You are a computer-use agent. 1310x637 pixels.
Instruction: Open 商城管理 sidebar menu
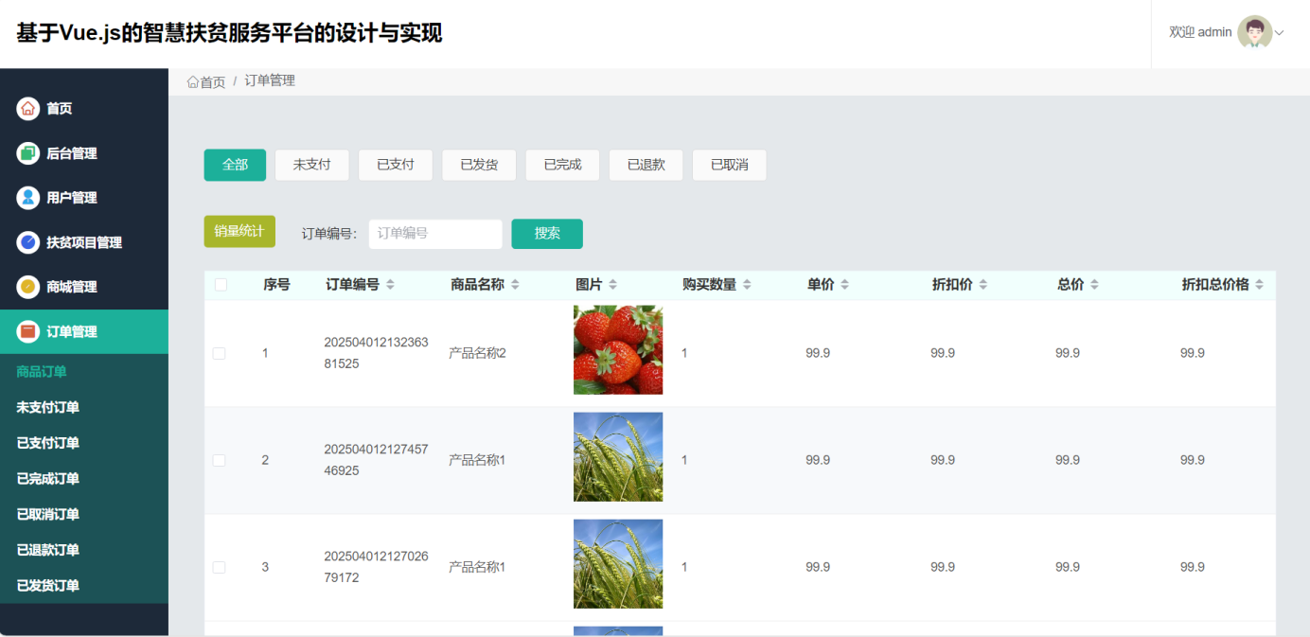[84, 286]
